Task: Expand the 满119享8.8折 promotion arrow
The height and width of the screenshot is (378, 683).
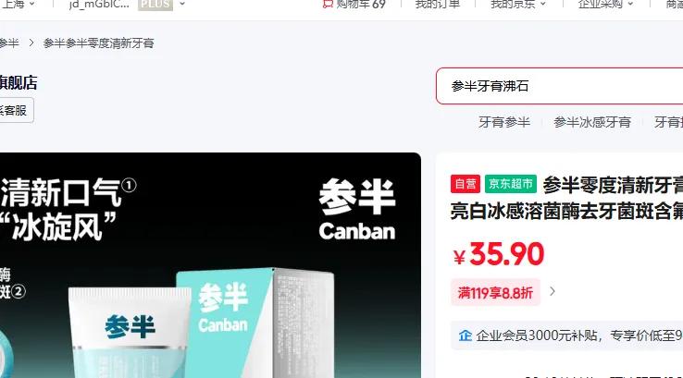Action: tap(553, 291)
